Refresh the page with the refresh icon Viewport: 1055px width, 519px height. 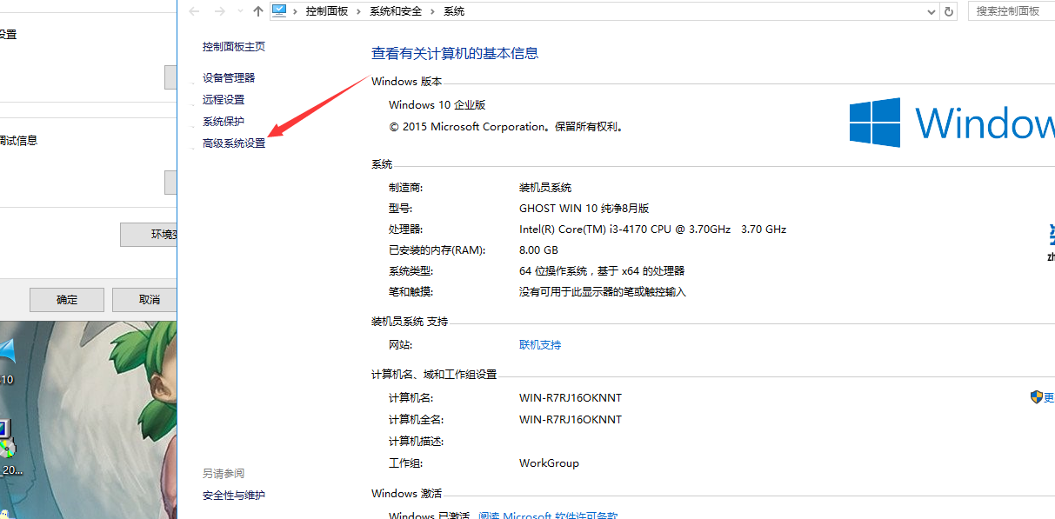pyautogui.click(x=949, y=11)
